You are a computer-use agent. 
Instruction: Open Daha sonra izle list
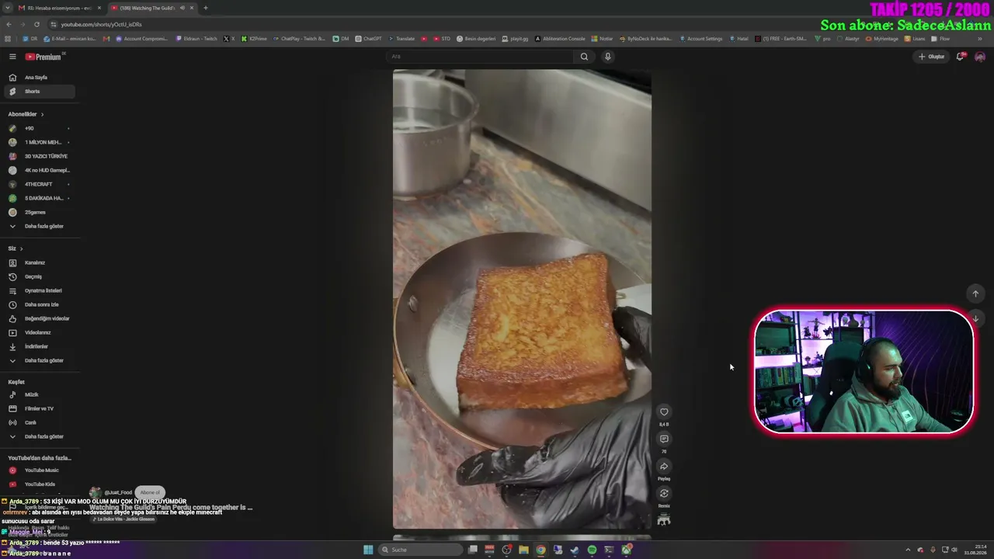point(39,304)
